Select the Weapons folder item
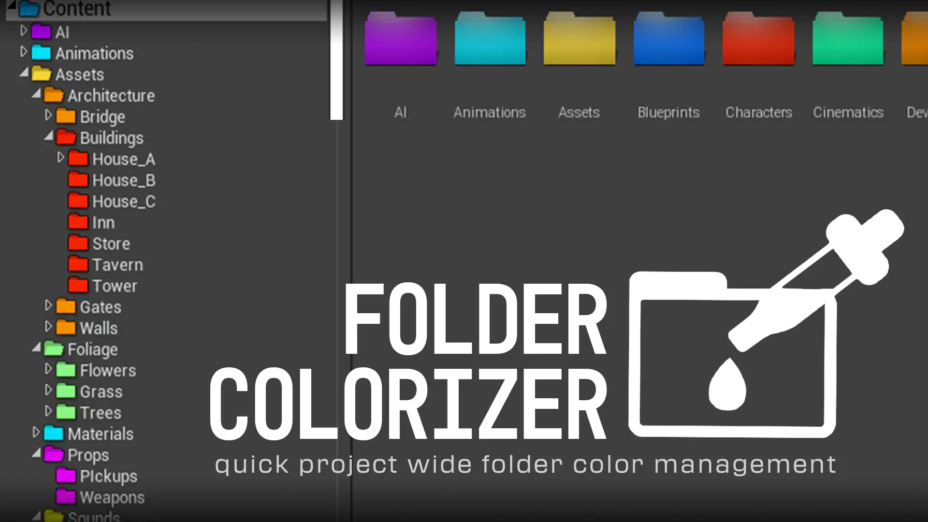This screenshot has height=522, width=928. coord(112,497)
